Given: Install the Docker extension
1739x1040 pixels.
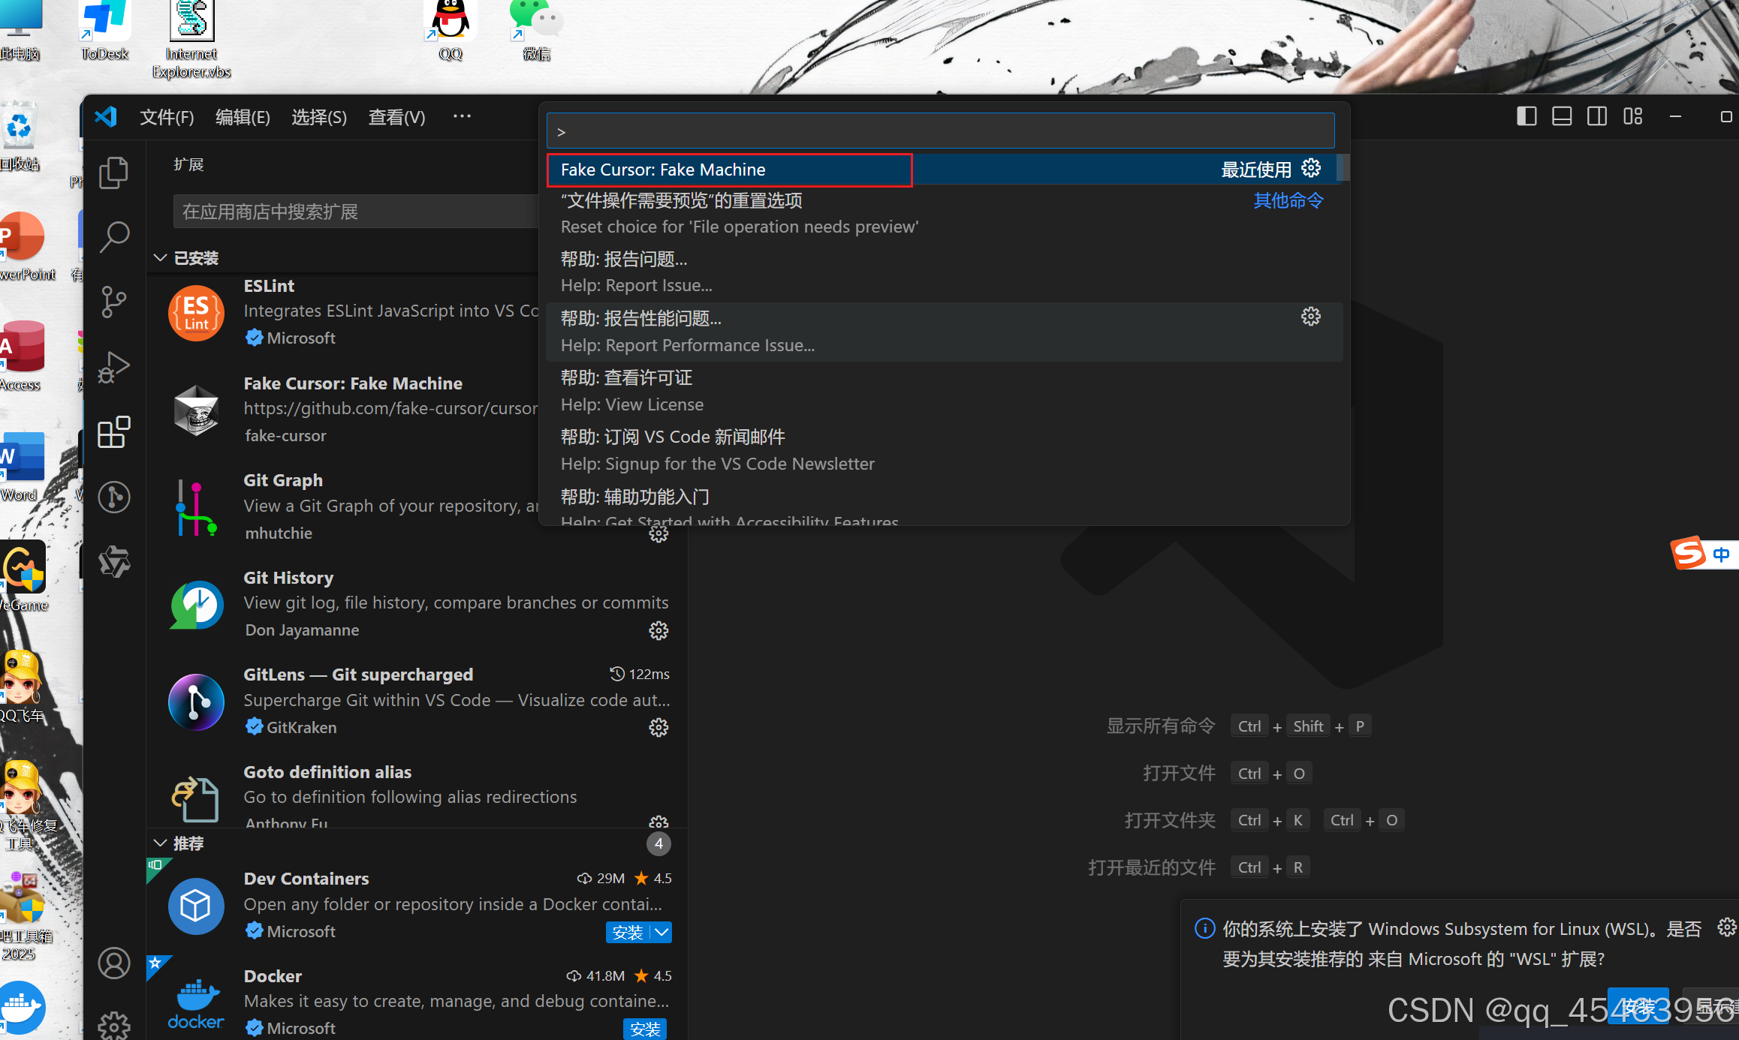Looking at the screenshot, I should click(644, 1028).
